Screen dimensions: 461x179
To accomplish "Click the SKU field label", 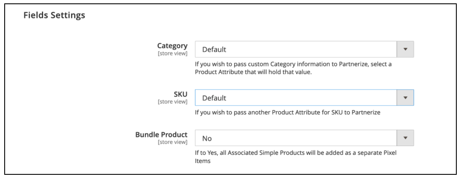I will tap(181, 94).
